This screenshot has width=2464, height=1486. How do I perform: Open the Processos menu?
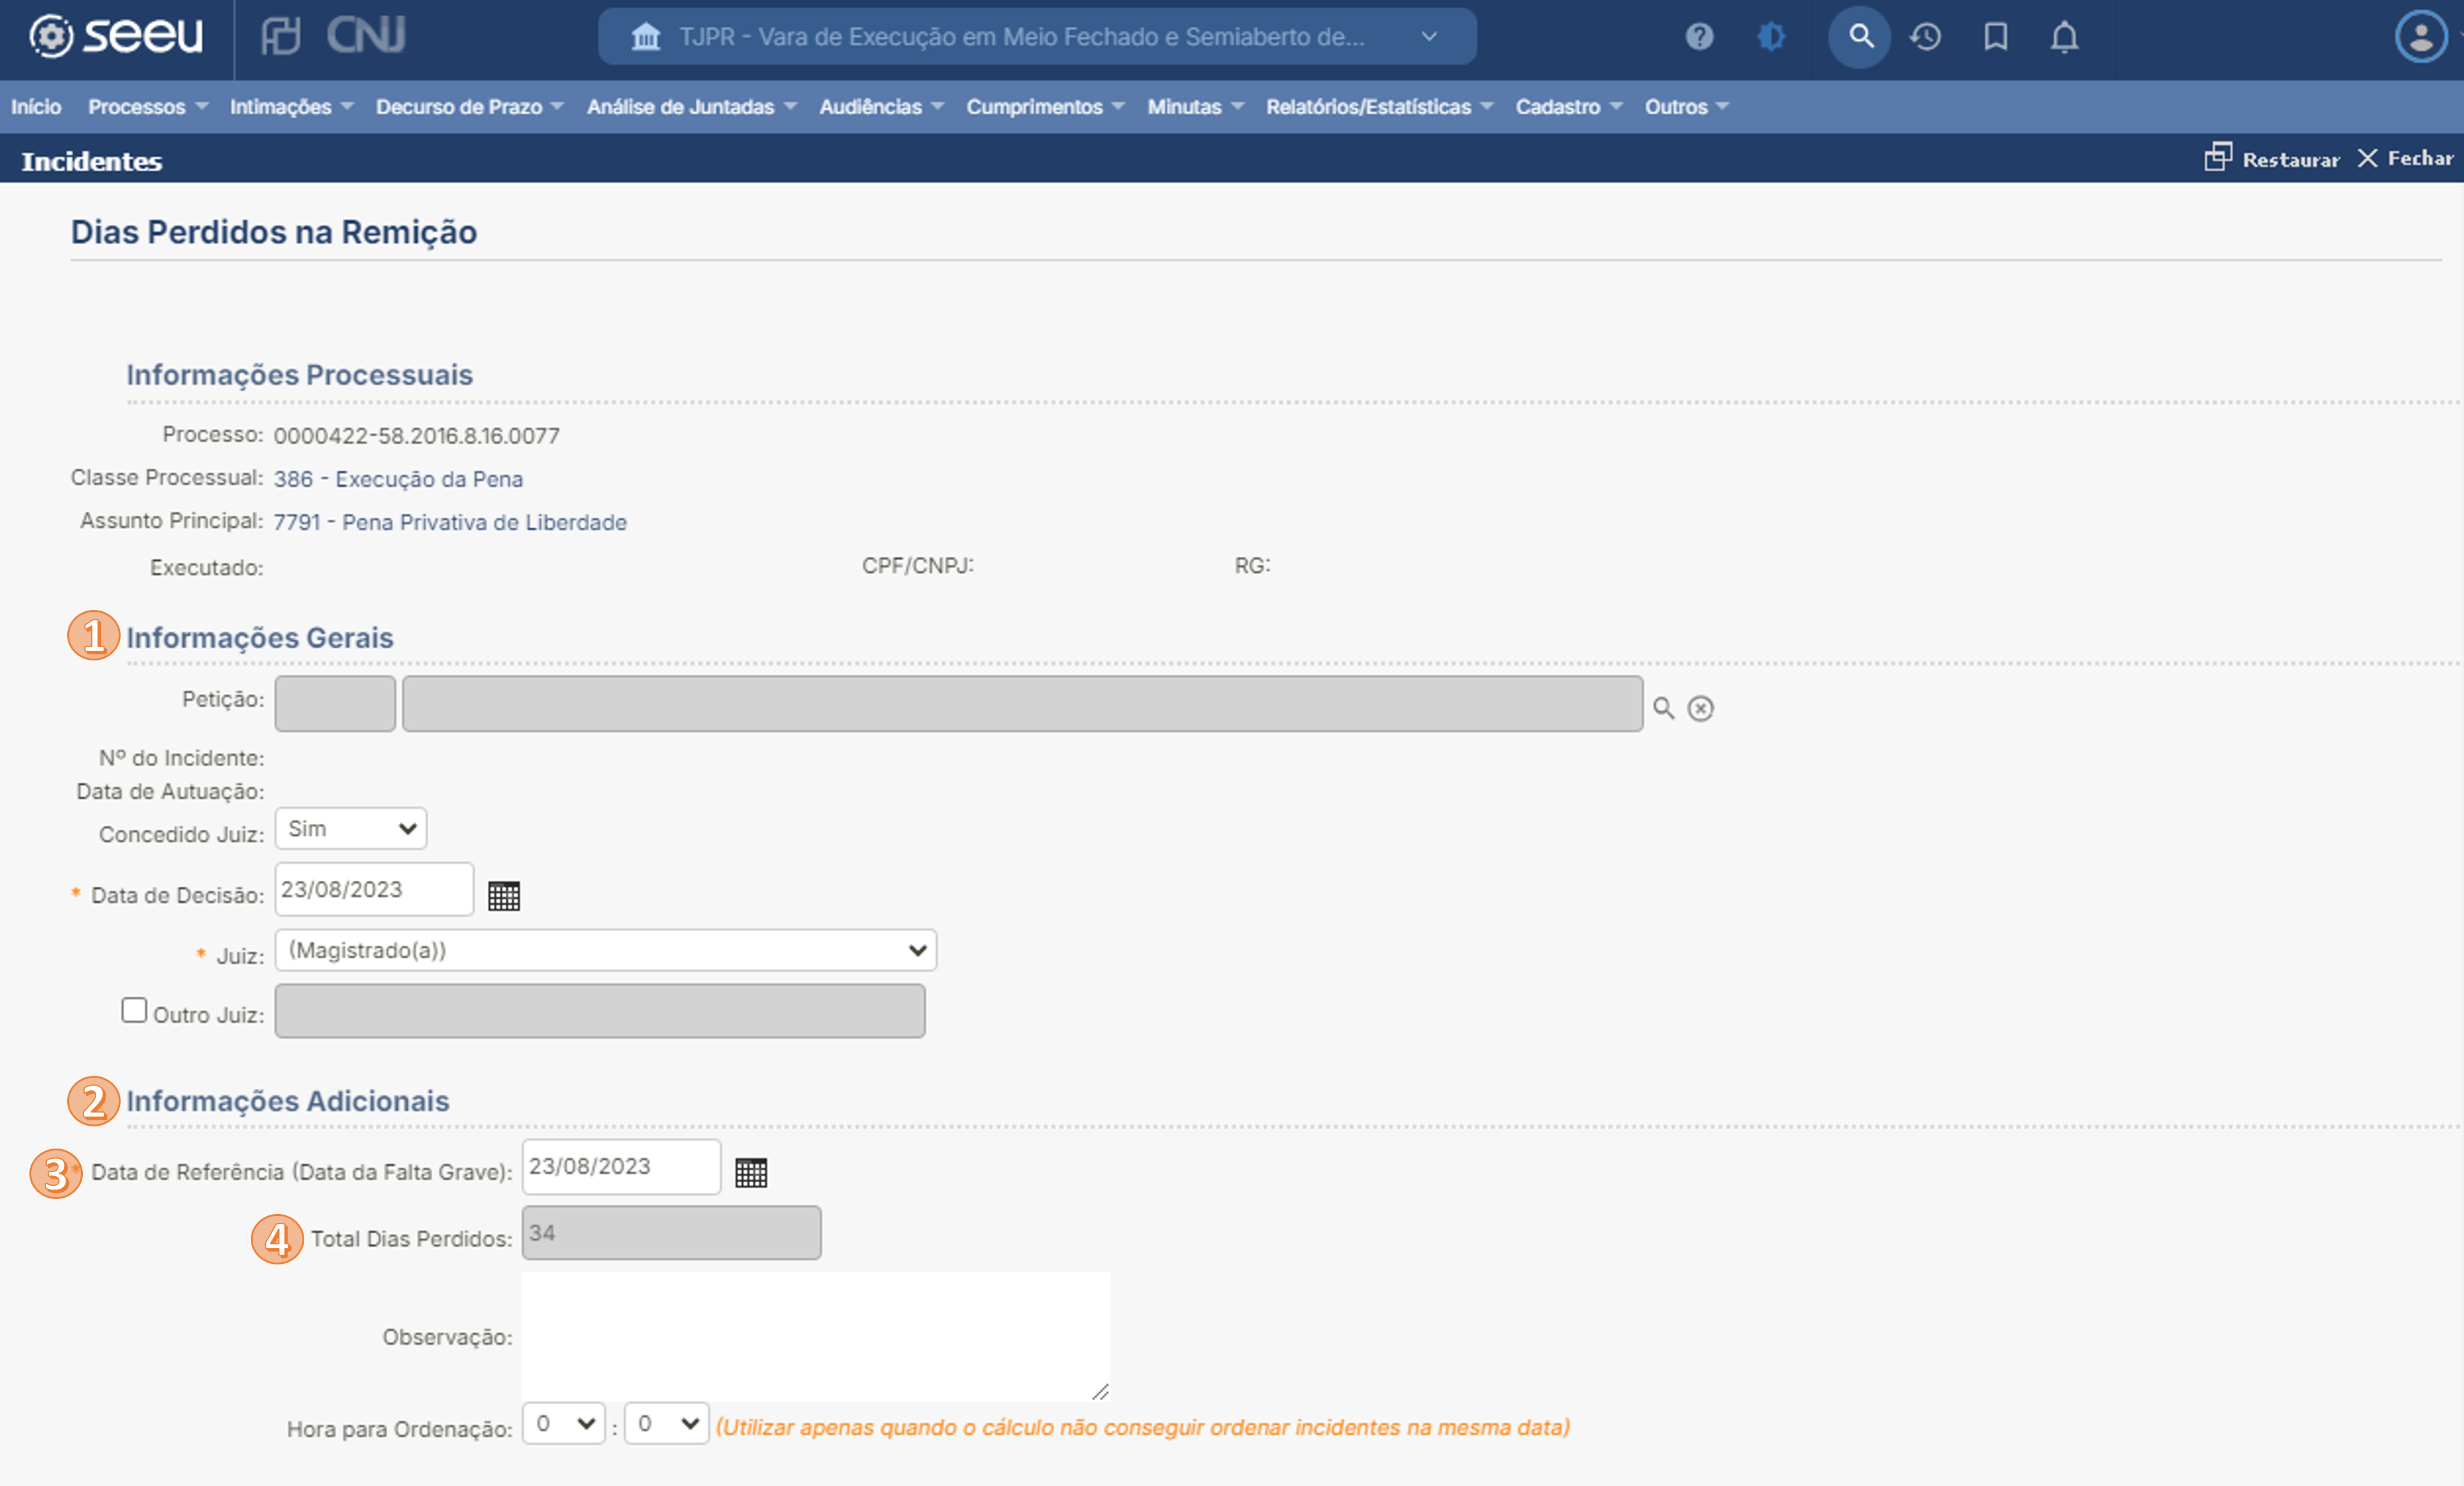pos(148,106)
